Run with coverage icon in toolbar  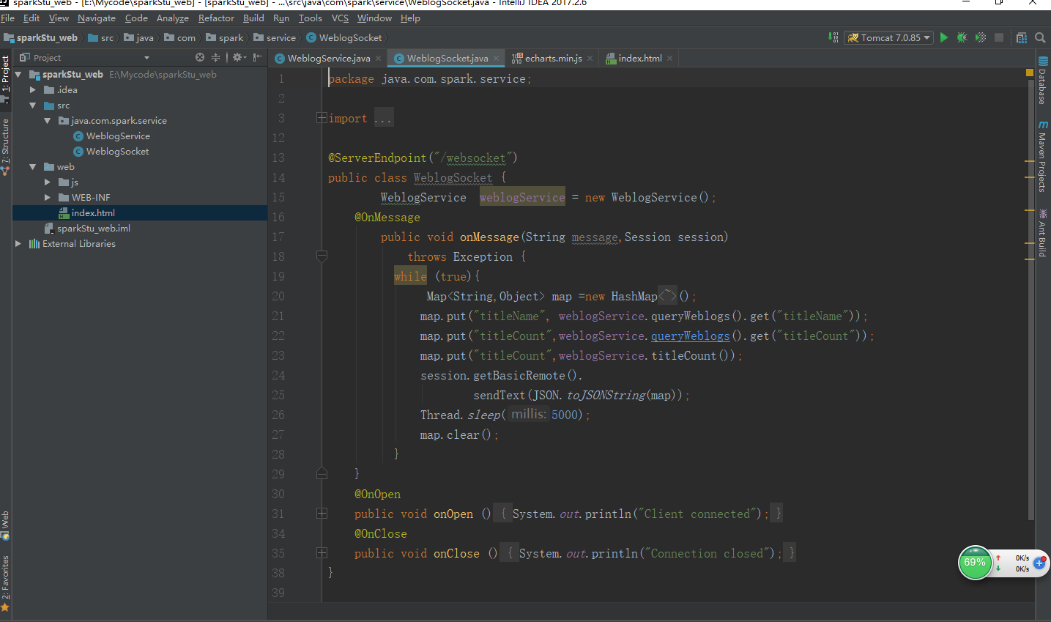pyautogui.click(x=981, y=37)
